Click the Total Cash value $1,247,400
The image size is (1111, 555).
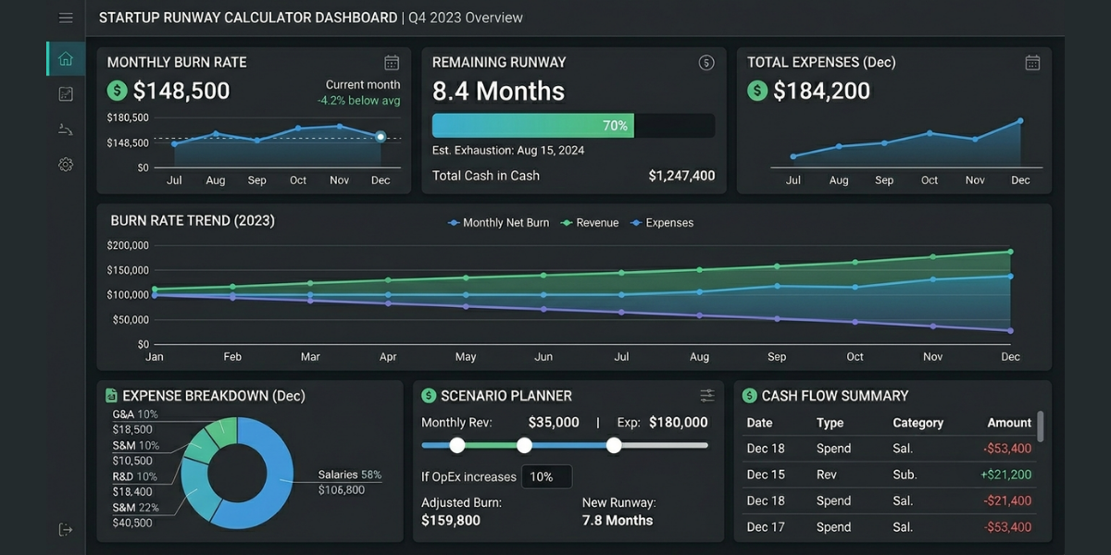(681, 176)
